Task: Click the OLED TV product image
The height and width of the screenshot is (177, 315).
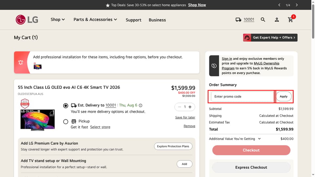Action: [x=37, y=120]
